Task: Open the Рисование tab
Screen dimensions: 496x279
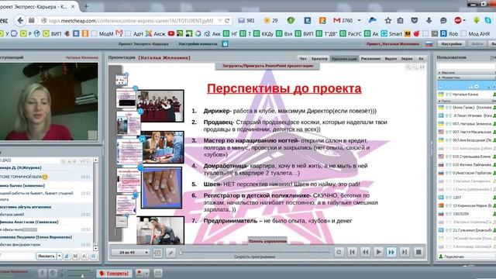Action: (370, 59)
